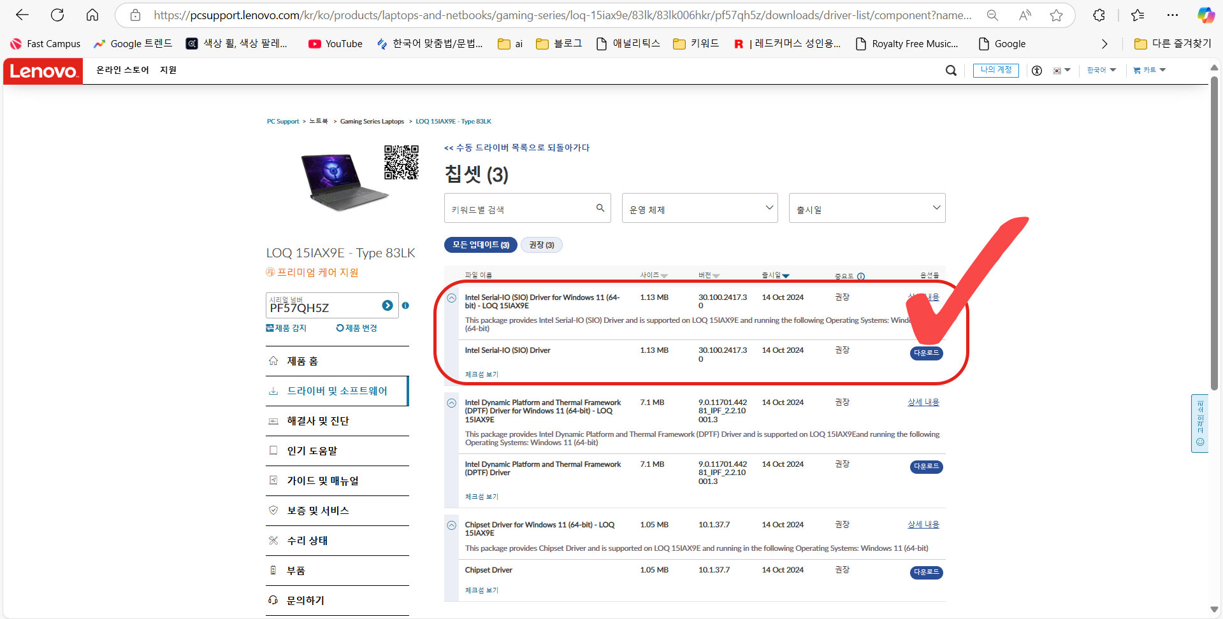This screenshot has height=619, width=1223.
Task: Open the 'ai' bookmark folder
Action: (510, 43)
